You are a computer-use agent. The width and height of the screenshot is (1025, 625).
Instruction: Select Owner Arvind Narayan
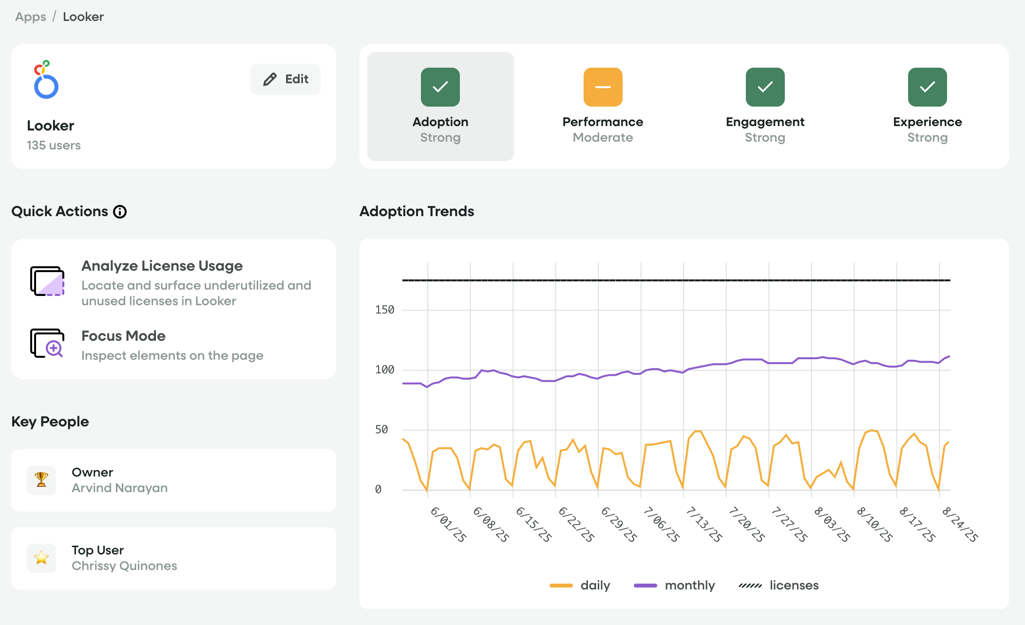(x=173, y=480)
